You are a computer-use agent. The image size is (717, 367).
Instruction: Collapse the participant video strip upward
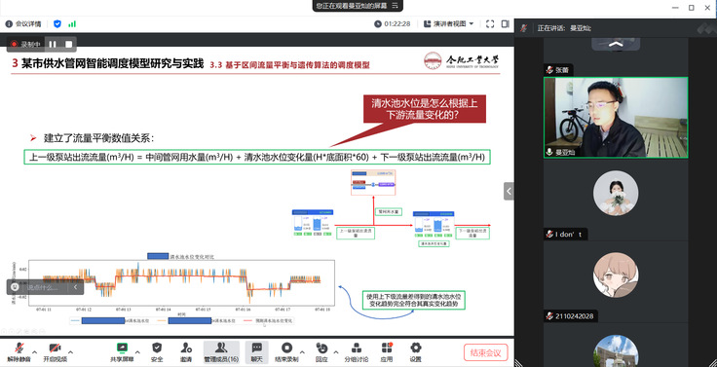(x=616, y=44)
